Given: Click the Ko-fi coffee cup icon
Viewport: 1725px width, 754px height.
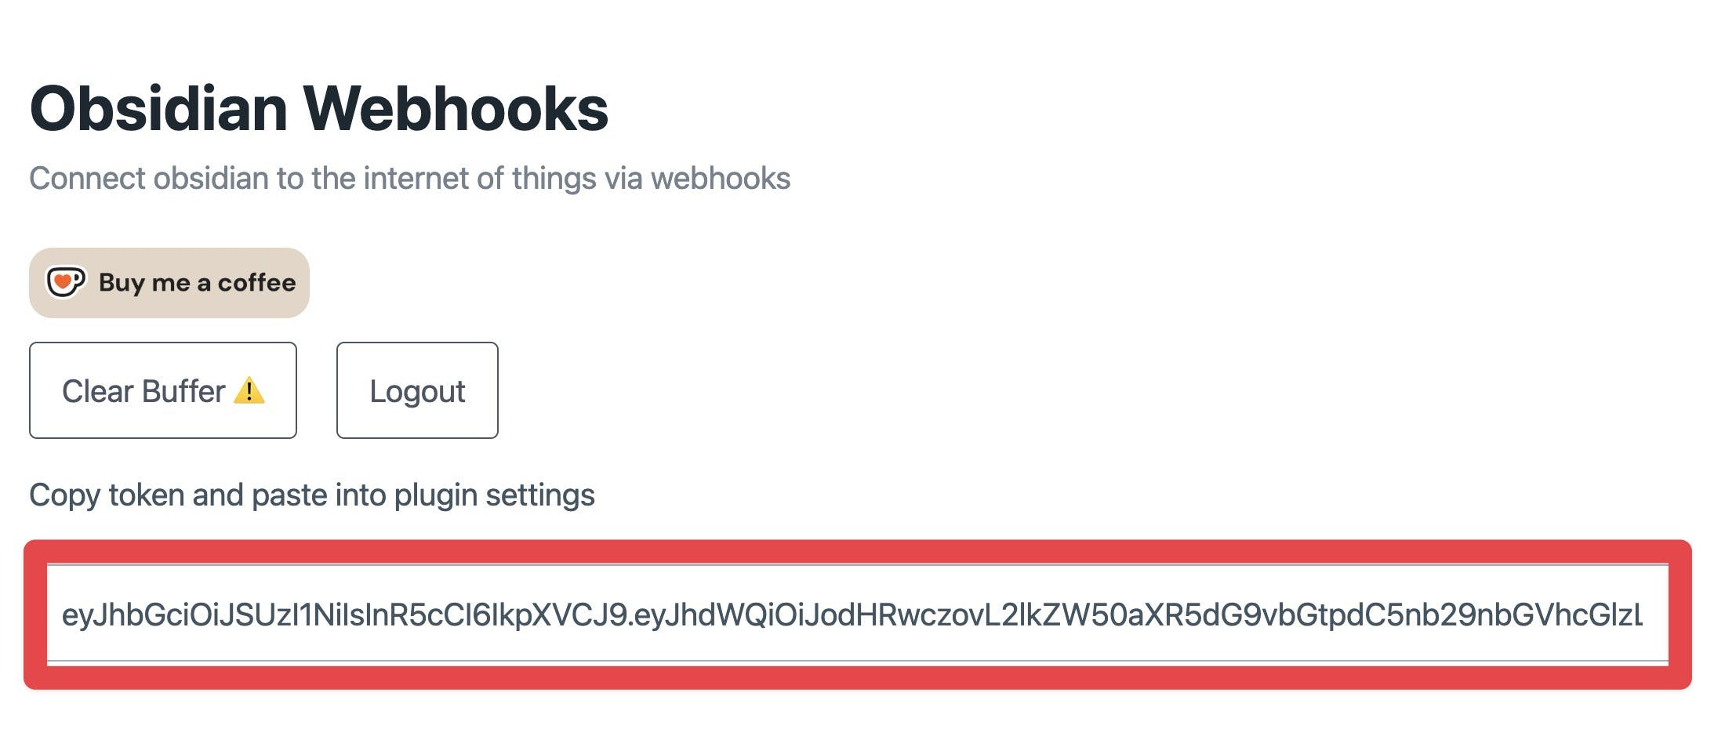Looking at the screenshot, I should click(x=66, y=282).
